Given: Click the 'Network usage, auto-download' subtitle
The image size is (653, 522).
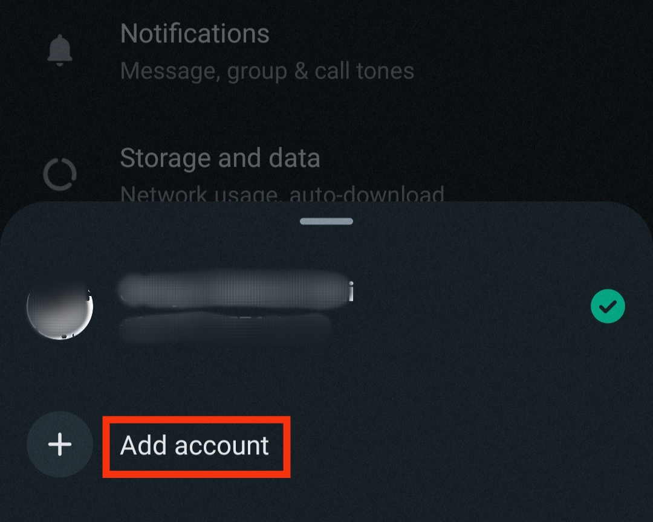Looking at the screenshot, I should 282,193.
